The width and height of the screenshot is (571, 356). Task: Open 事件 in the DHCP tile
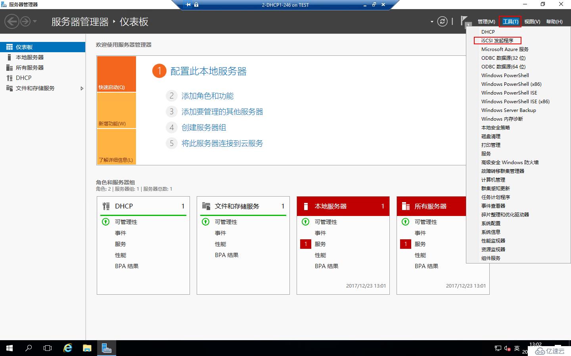121,233
